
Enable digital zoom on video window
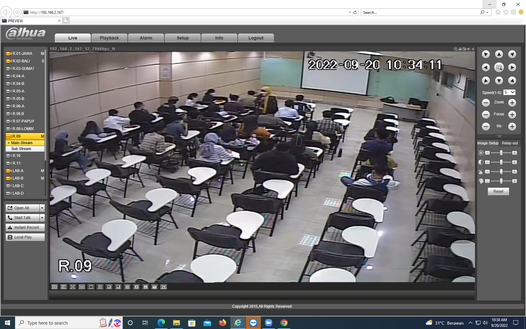point(456,49)
